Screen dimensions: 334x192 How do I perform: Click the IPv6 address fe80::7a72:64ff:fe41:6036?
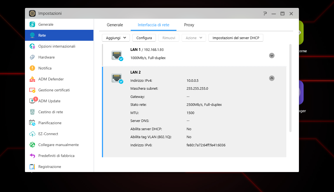206,145
